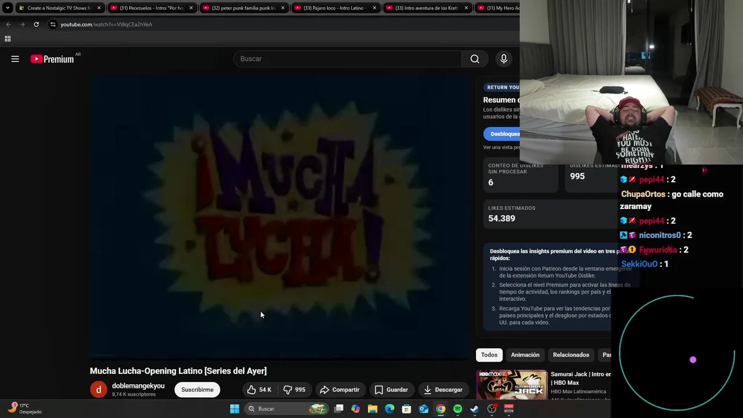Click the taskbar Buscar search box
The image size is (743, 418).
[287, 409]
